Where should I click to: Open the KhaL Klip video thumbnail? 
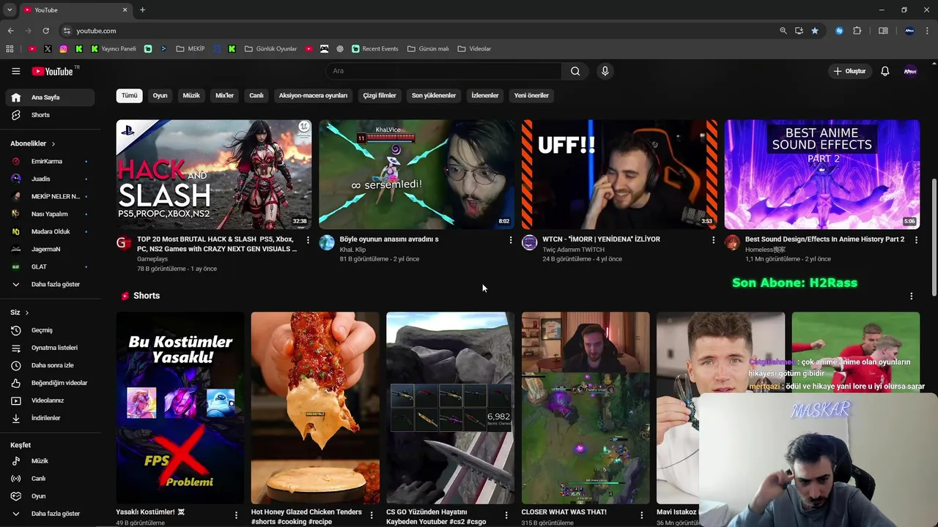pyautogui.click(x=416, y=174)
